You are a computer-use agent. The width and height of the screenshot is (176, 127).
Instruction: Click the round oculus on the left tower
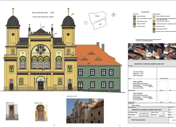pos(13,34)
